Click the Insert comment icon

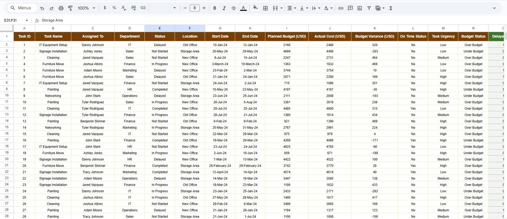[351, 8]
